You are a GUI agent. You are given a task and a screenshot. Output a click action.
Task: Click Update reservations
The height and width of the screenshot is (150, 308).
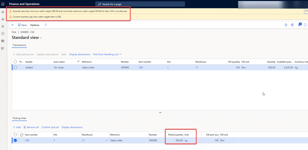48,54
